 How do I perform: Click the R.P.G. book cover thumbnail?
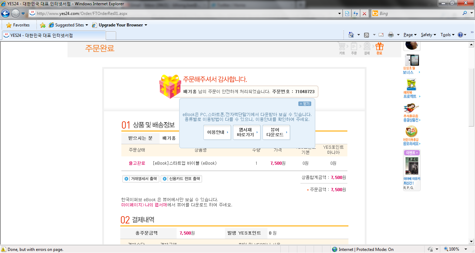(x=412, y=166)
